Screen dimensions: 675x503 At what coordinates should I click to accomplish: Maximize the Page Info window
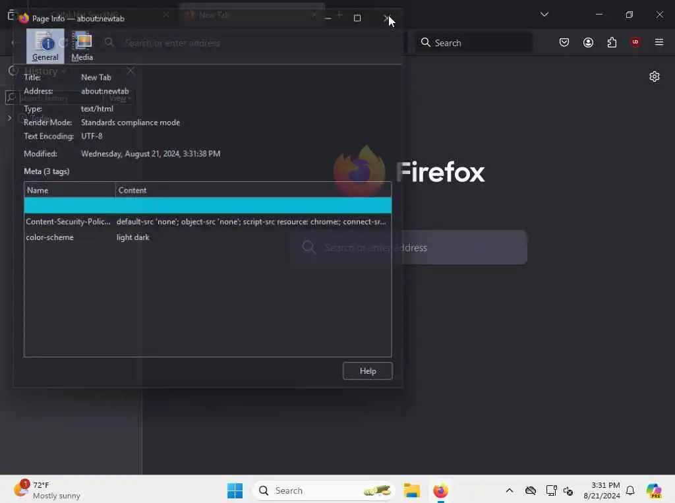(x=357, y=18)
